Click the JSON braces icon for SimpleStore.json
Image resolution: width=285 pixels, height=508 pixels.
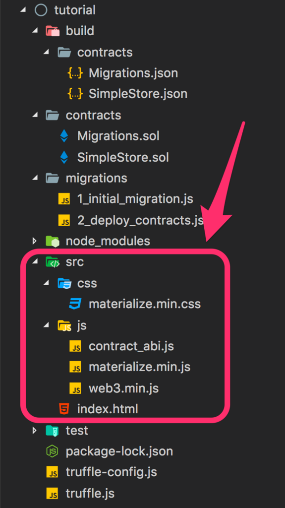pos(75,94)
